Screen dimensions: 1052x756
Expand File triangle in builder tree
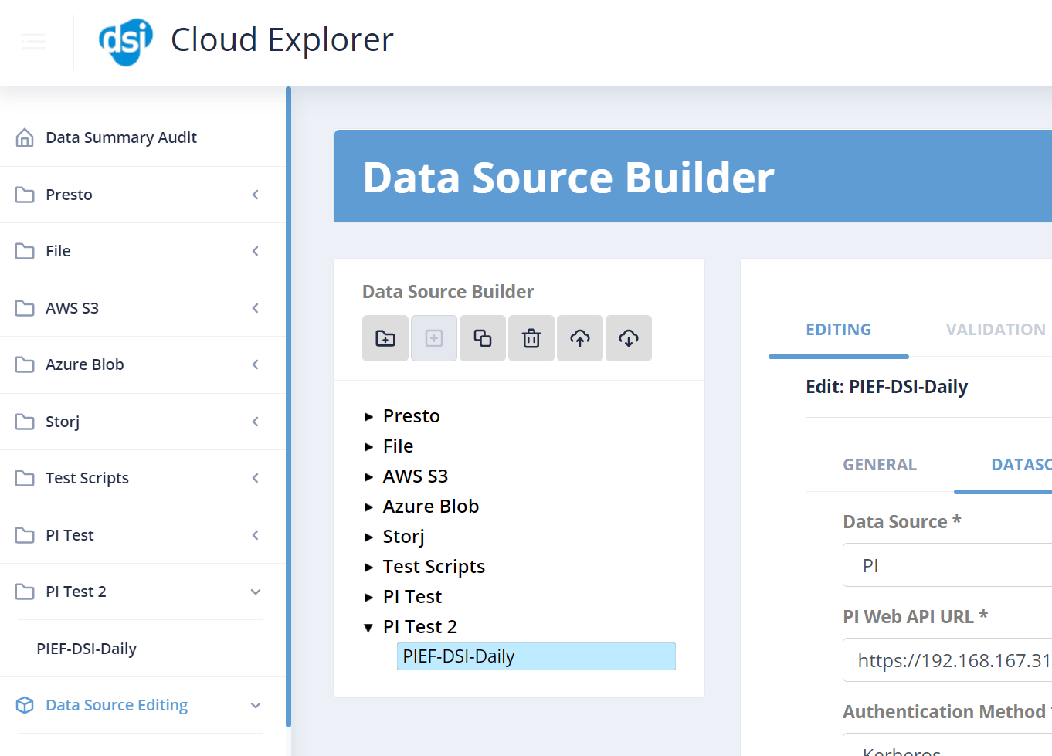point(368,447)
